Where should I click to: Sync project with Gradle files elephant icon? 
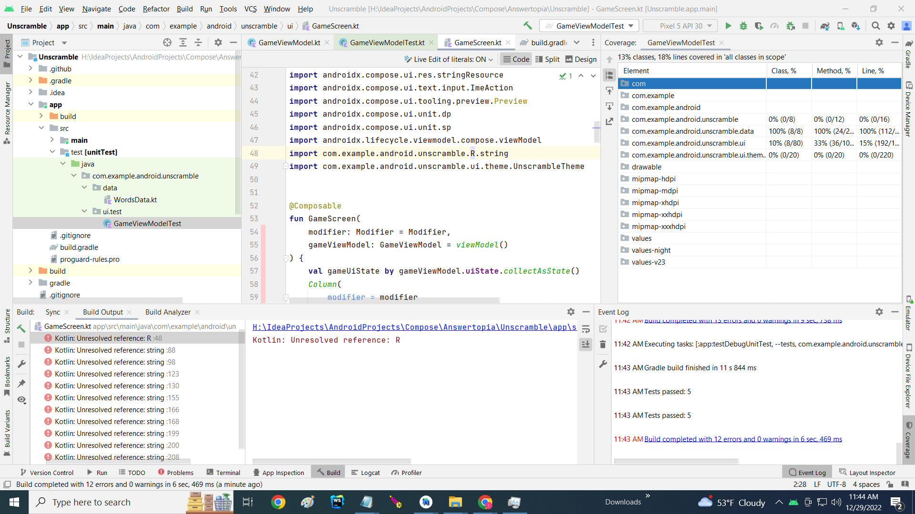pyautogui.click(x=825, y=26)
